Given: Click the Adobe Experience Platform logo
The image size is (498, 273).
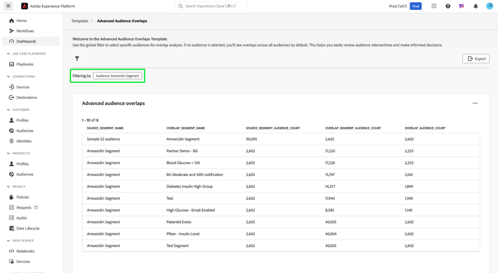Looking at the screenshot, I should (x=25, y=6).
